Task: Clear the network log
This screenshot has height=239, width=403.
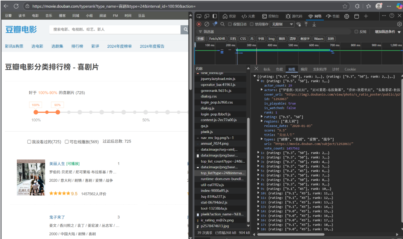Action: point(207,24)
